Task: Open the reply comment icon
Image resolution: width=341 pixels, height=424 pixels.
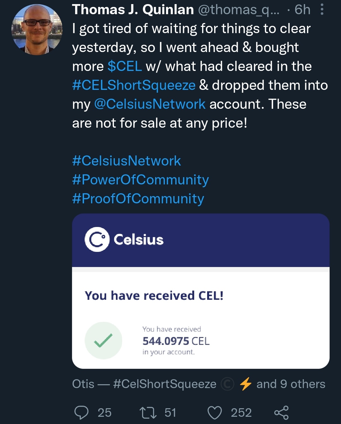Action: (81, 412)
